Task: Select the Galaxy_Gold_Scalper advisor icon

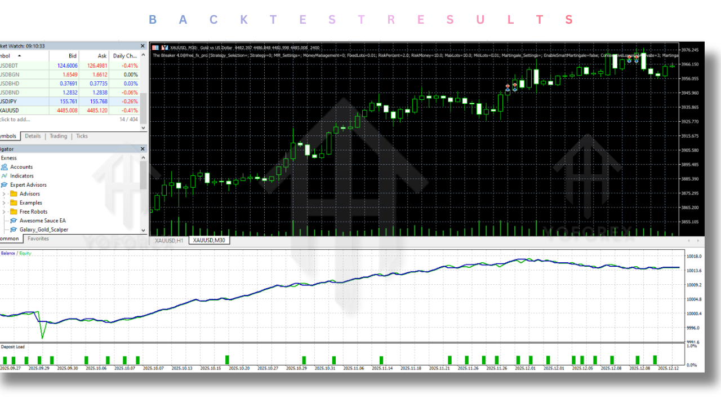Action: (14, 230)
